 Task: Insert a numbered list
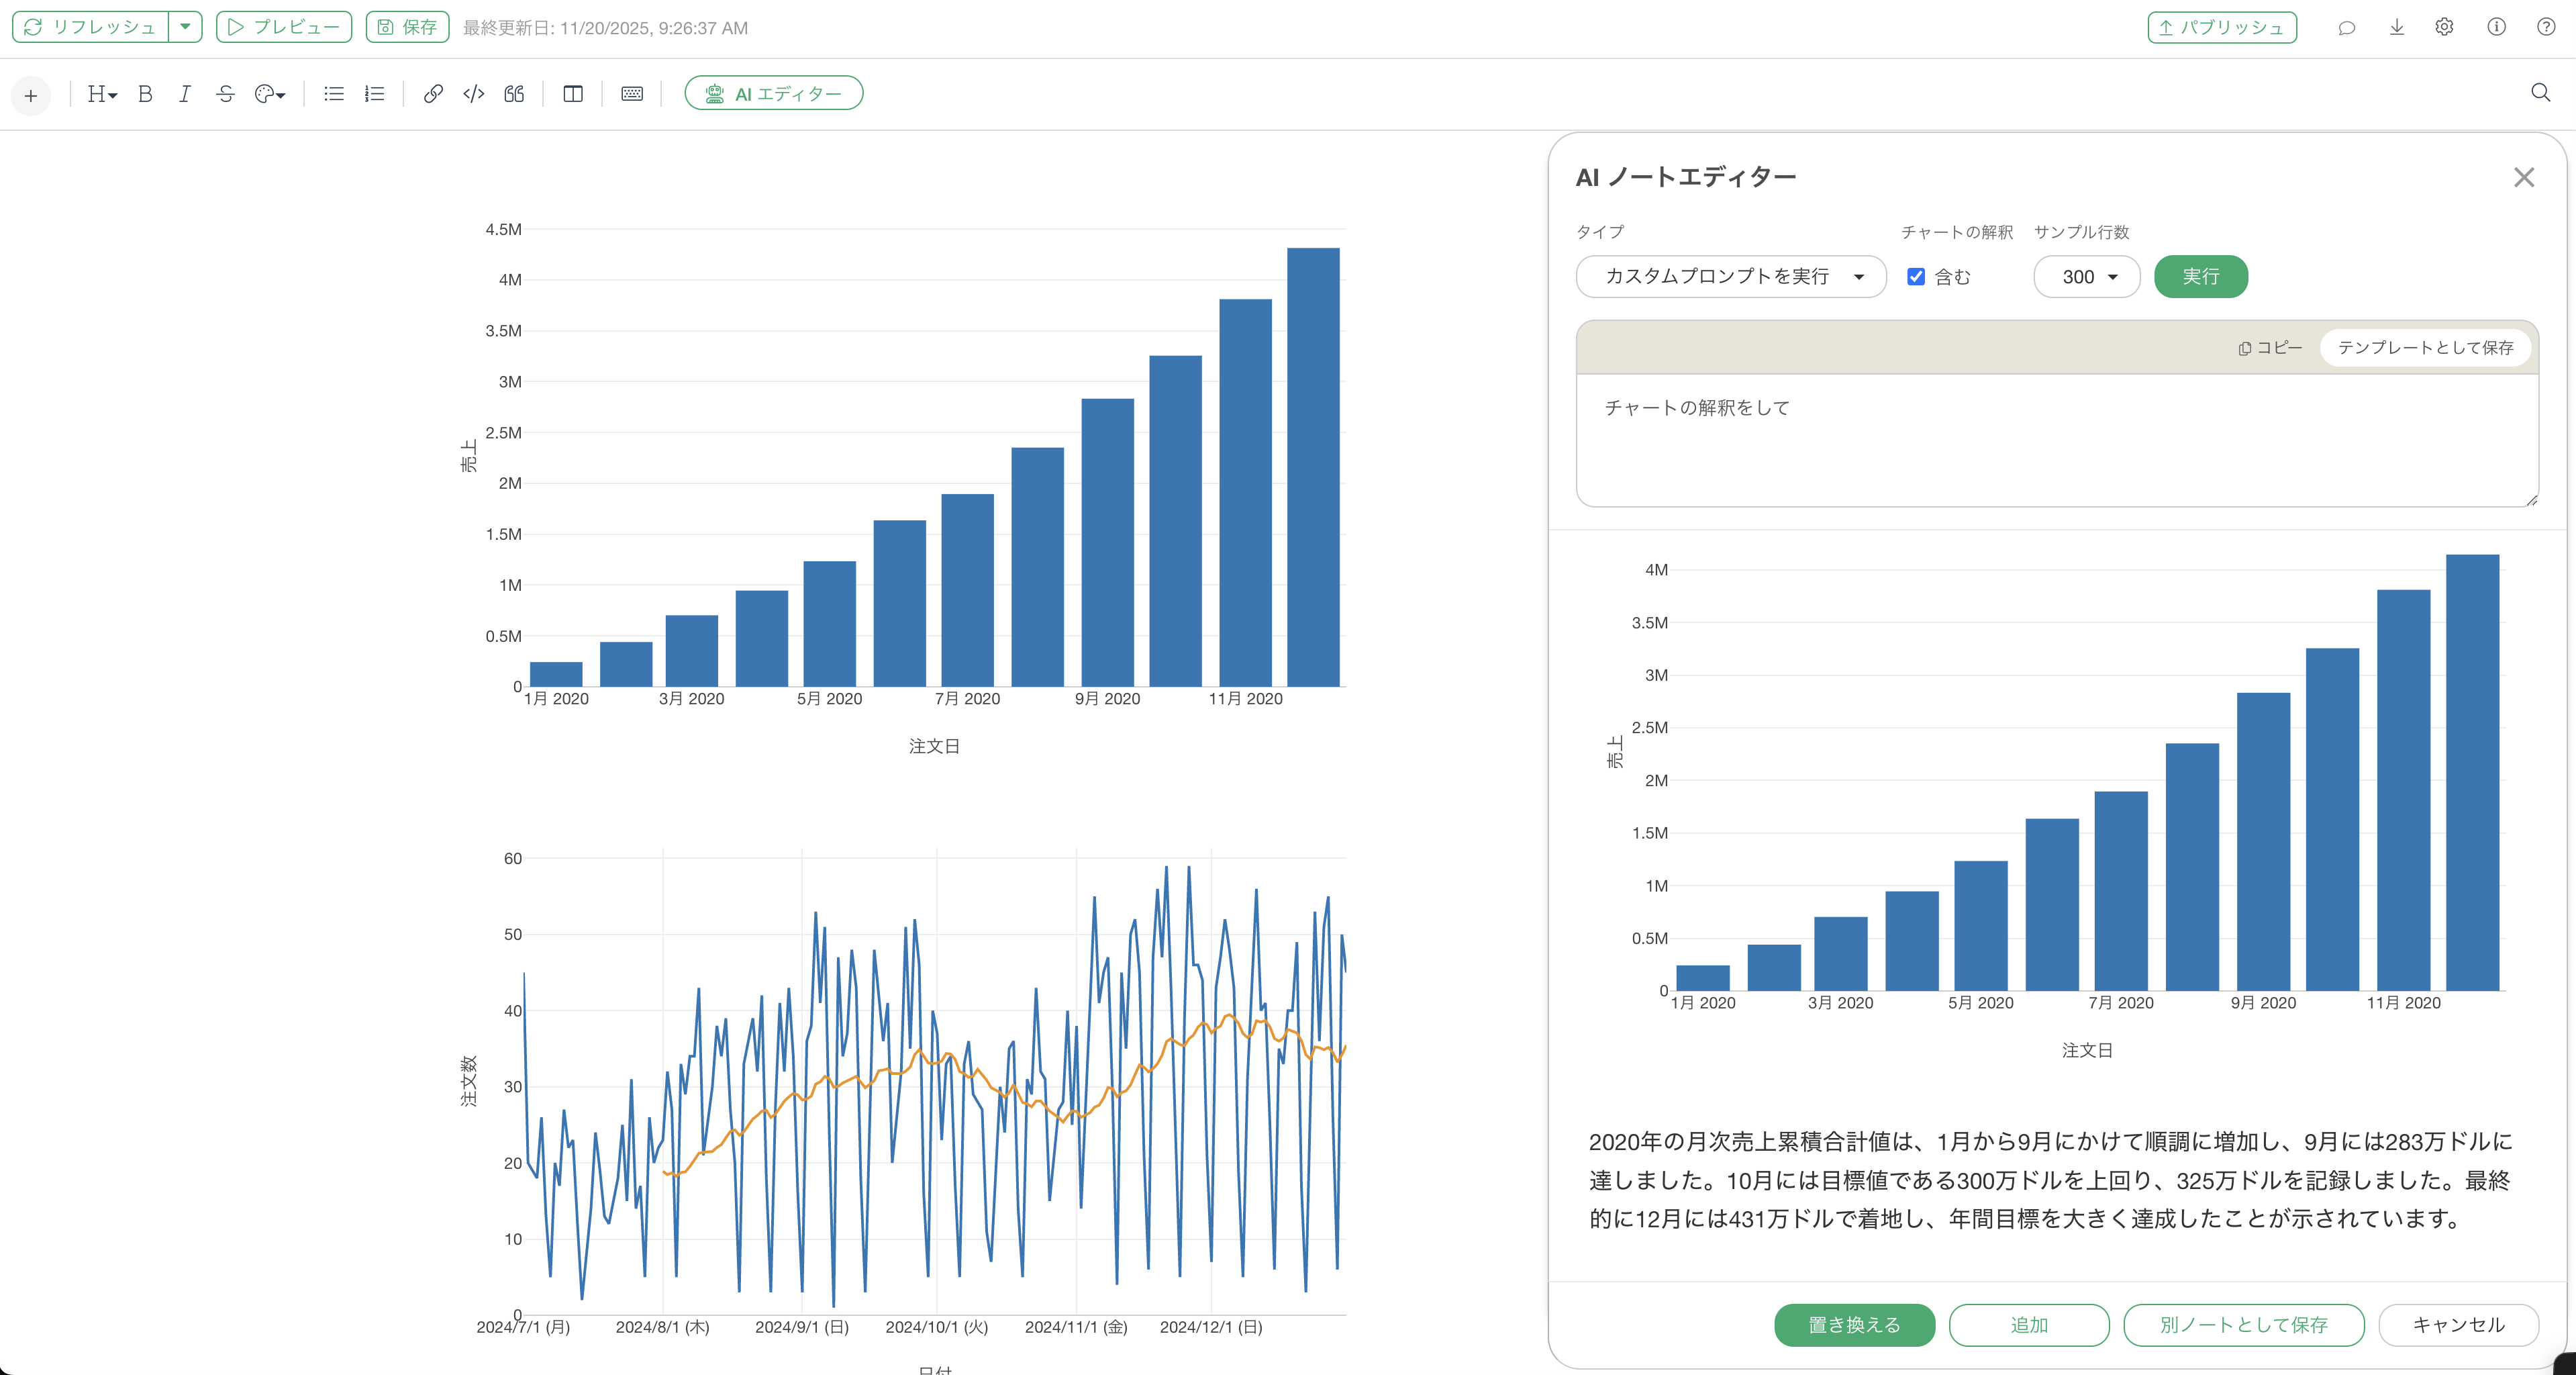(374, 94)
